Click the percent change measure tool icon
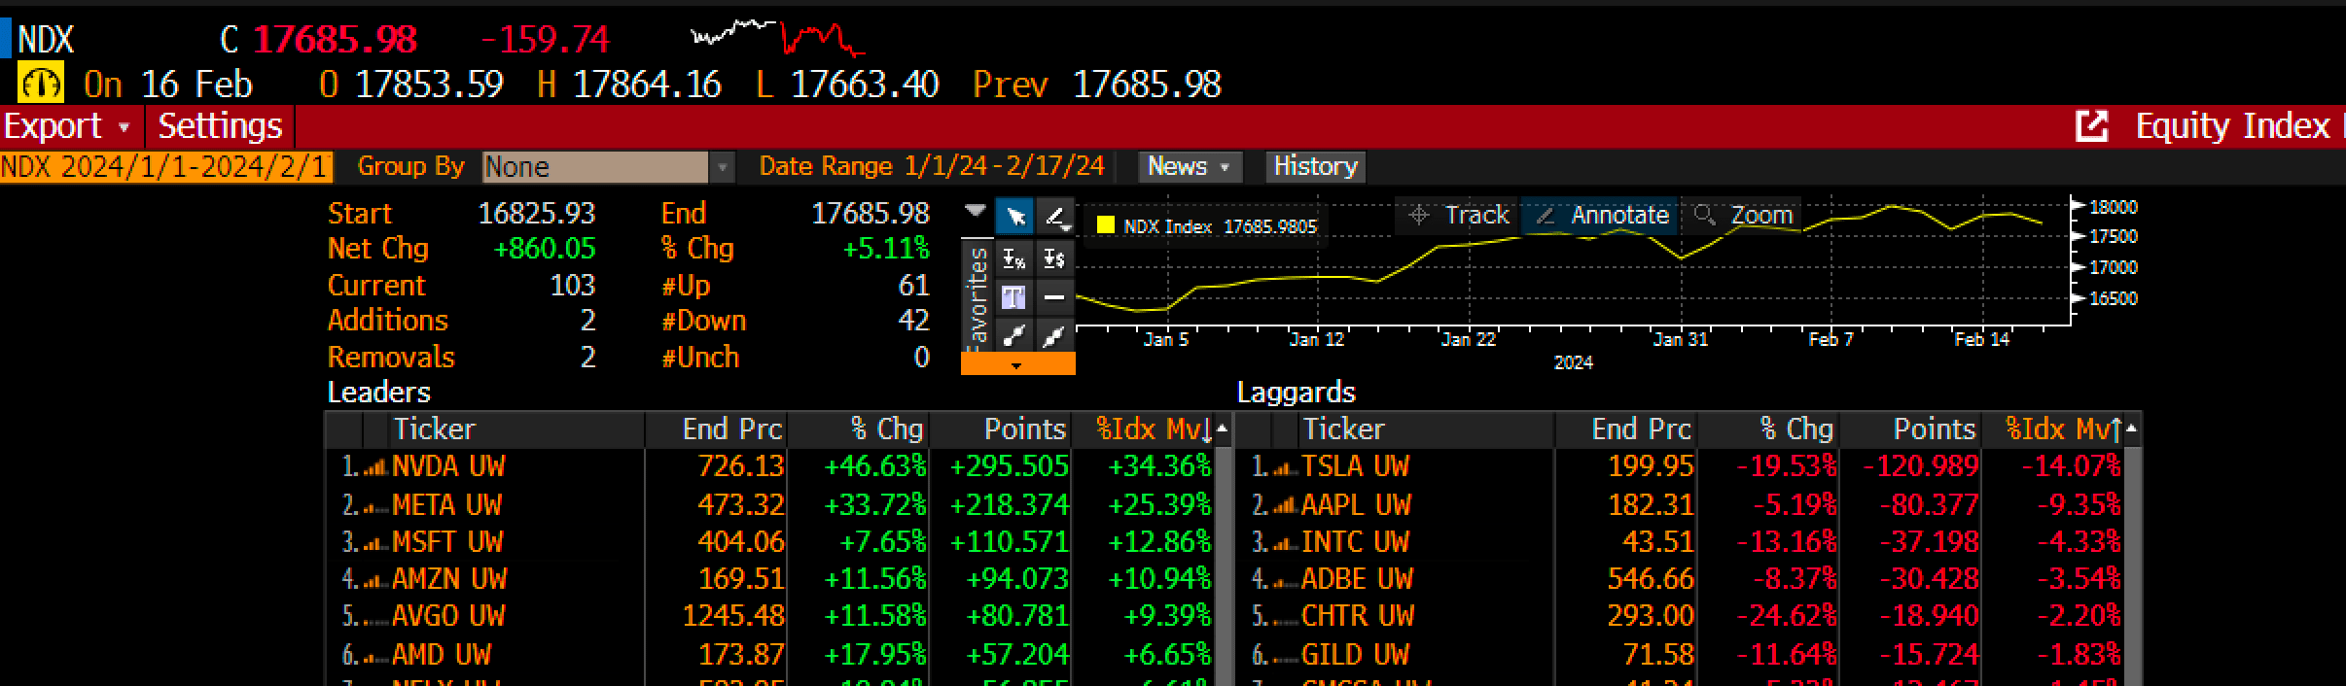Screen dimensions: 2346x686 (x=1014, y=258)
